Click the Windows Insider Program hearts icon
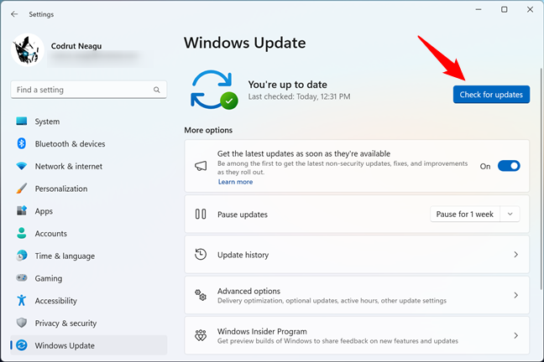This screenshot has width=544, height=362. coord(201,335)
